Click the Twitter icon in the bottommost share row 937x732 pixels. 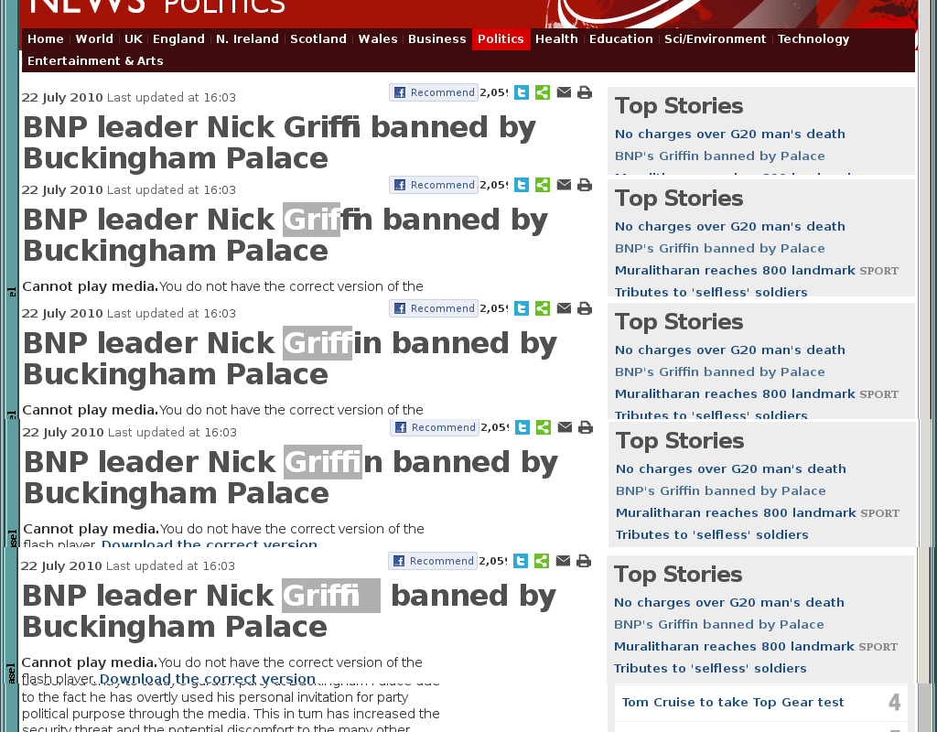tap(521, 561)
